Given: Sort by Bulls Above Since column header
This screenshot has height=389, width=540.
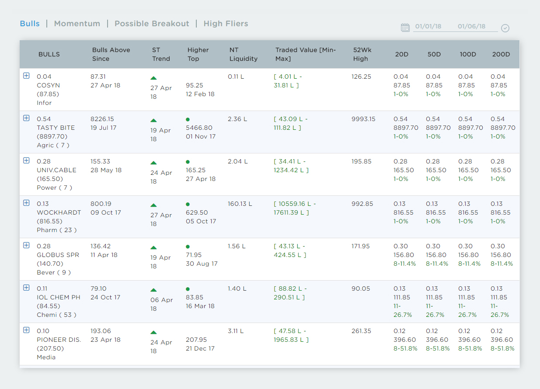Looking at the screenshot, I should click(111, 54).
